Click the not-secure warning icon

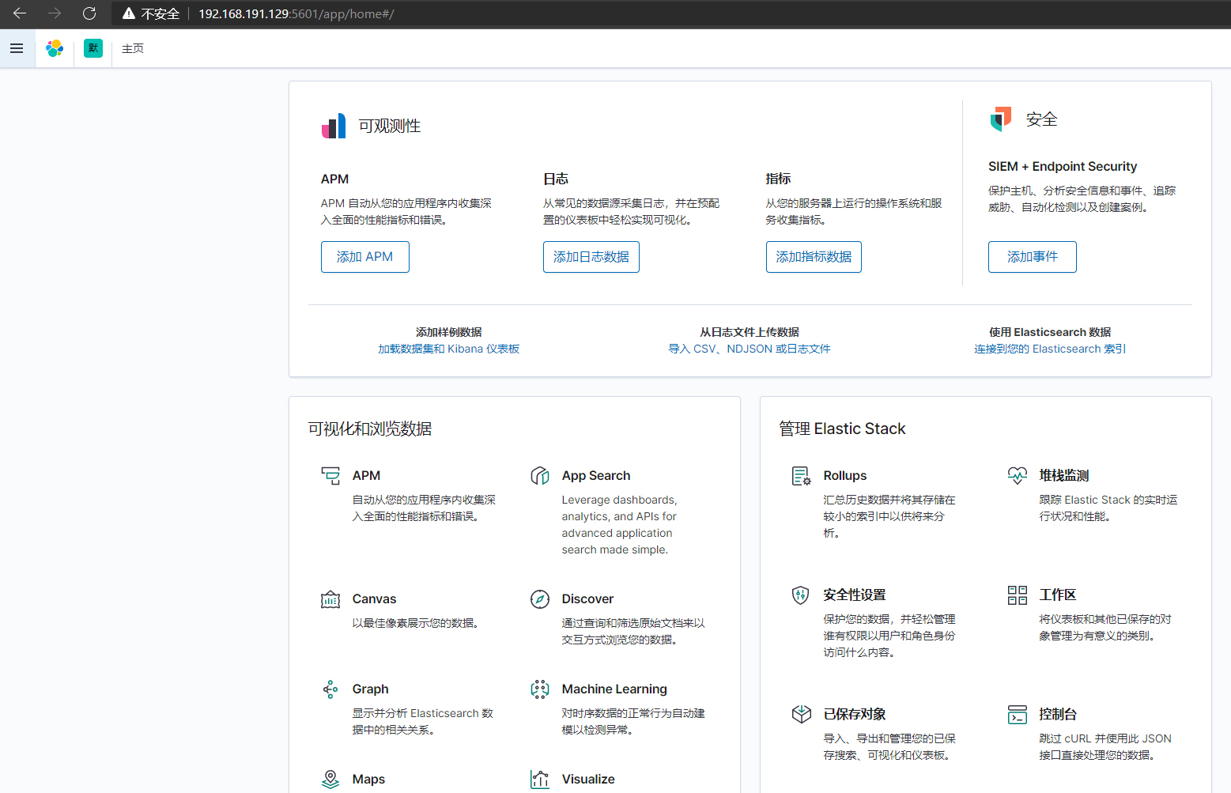click(x=129, y=13)
